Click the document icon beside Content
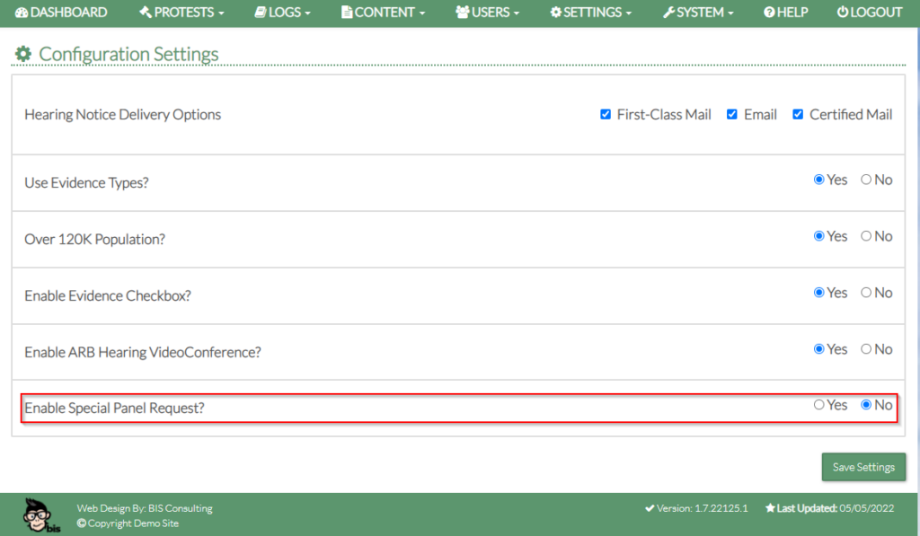Viewport: 920px width, 536px height. pos(347,13)
